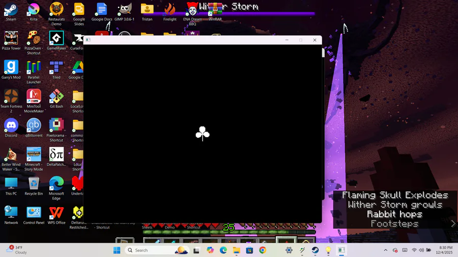458x257 pixels.
Task: Open the DeltaPatcher desktop icon
Action: coord(56,157)
